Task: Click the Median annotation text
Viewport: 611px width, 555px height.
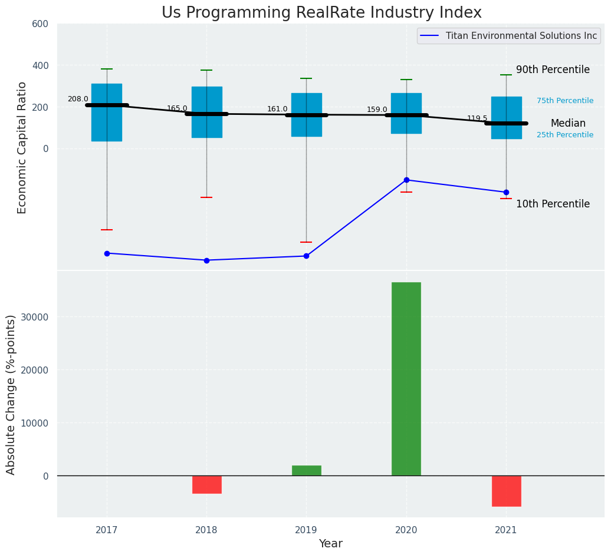Action: 568,123
